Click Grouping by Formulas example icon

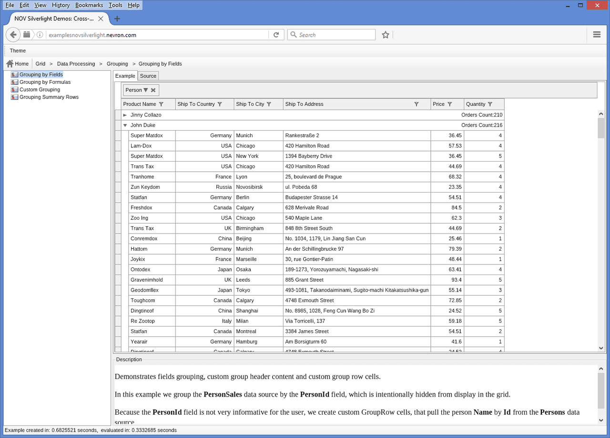pyautogui.click(x=15, y=82)
